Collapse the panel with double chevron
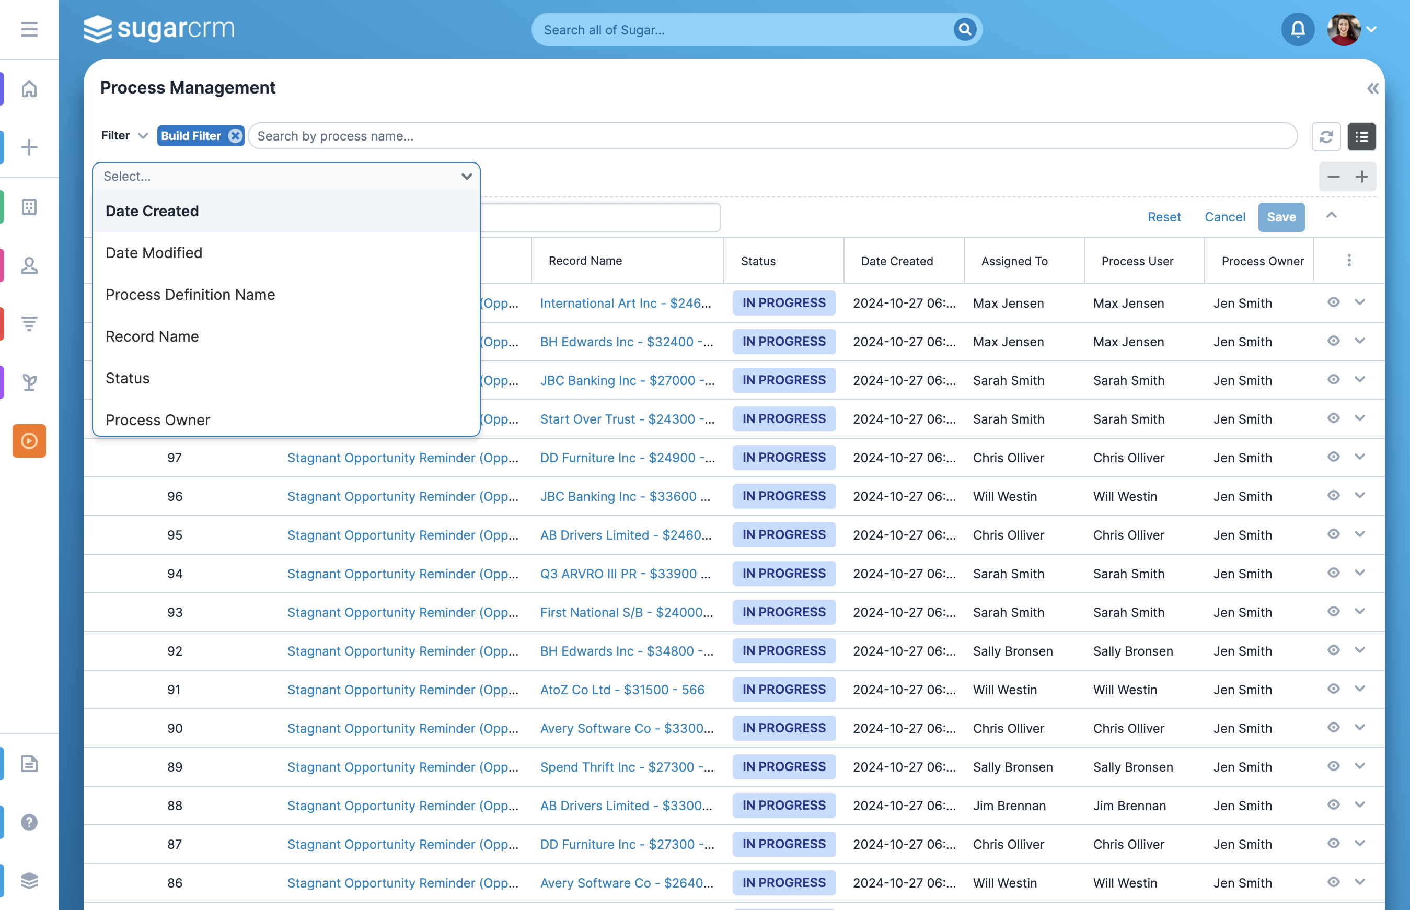This screenshot has height=910, width=1410. 1373,89
